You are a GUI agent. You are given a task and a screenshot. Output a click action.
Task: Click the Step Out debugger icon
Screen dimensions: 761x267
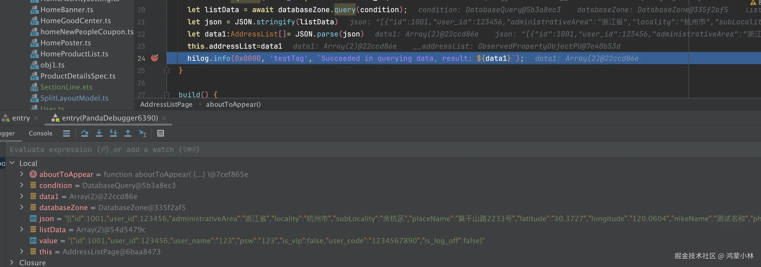pos(128,133)
